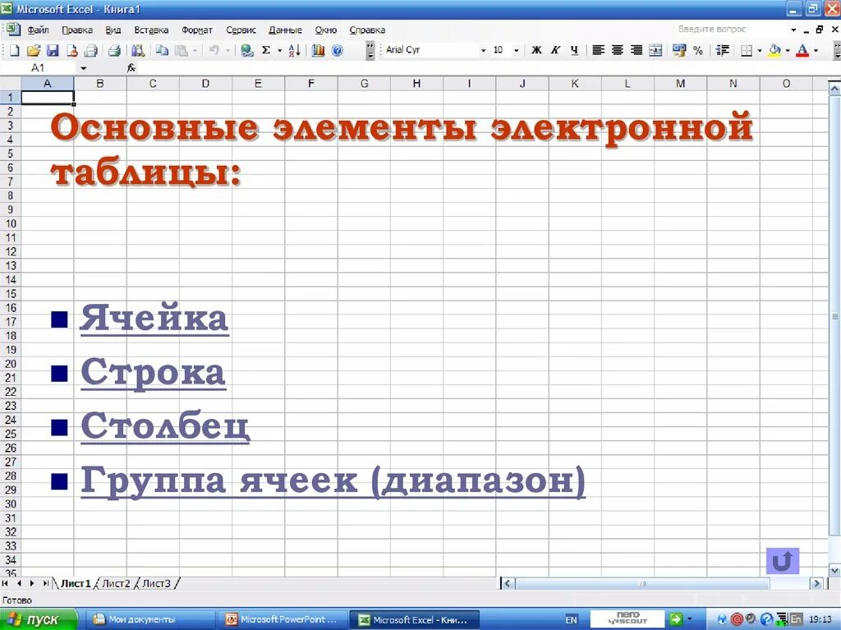Image resolution: width=841 pixels, height=630 pixels.
Task: Expand the Borders style dropdown arrow
Action: click(760, 50)
